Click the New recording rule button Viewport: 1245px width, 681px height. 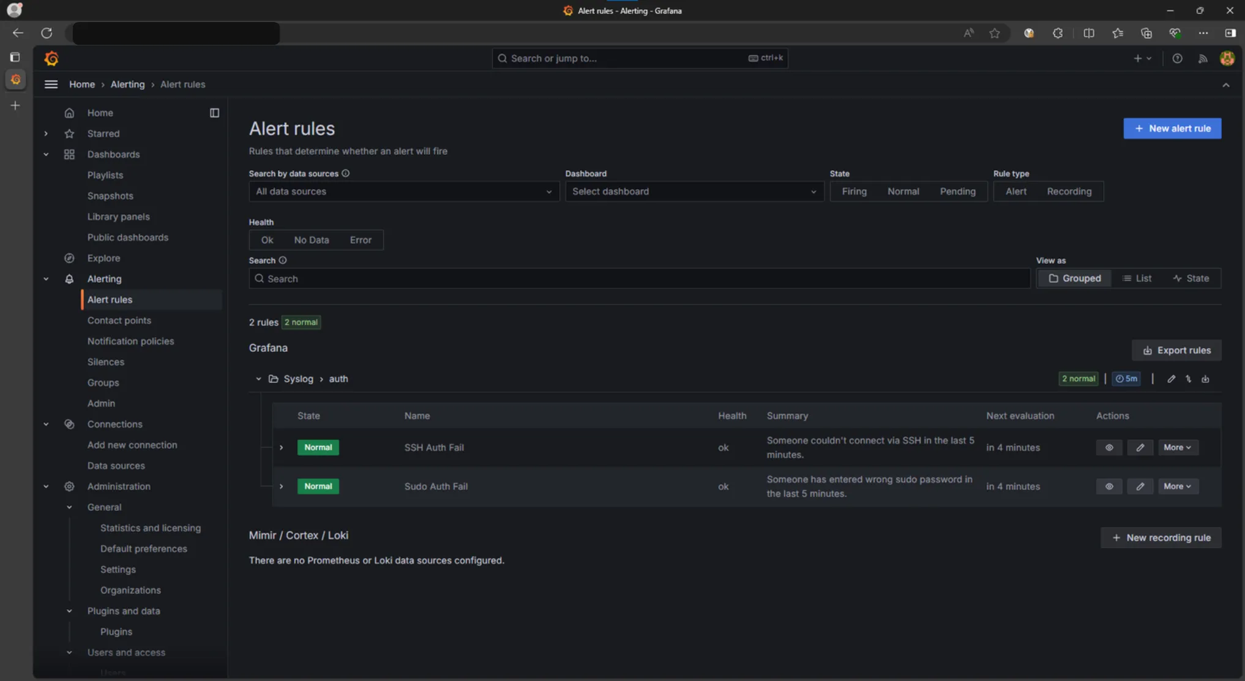[1160, 537]
